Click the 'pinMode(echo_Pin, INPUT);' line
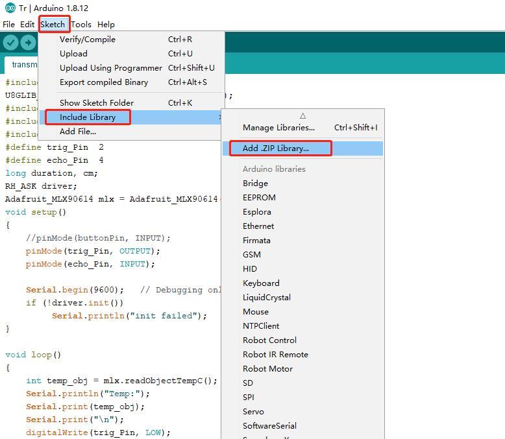 coord(90,264)
